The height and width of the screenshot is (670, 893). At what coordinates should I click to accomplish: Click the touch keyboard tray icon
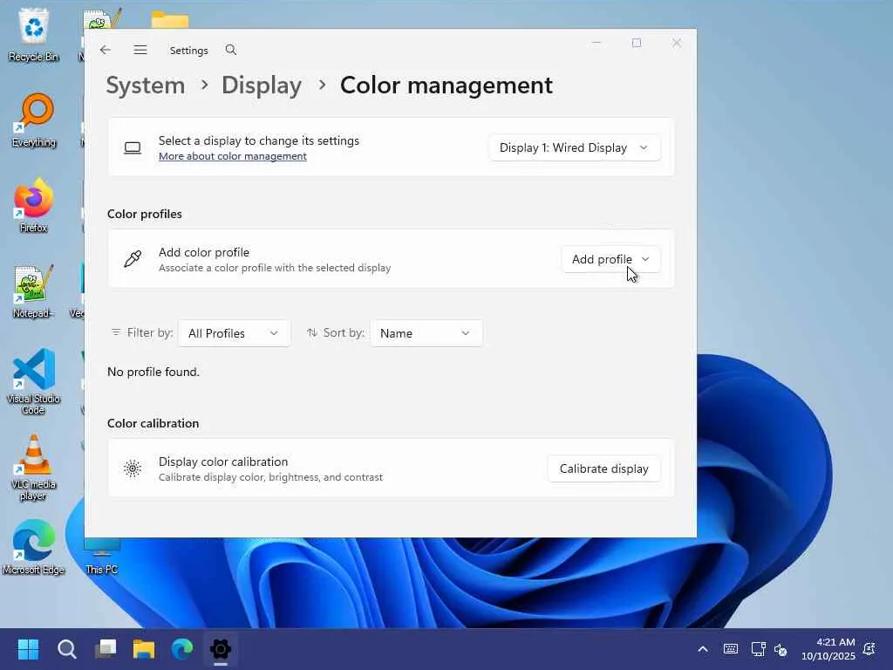point(731,649)
